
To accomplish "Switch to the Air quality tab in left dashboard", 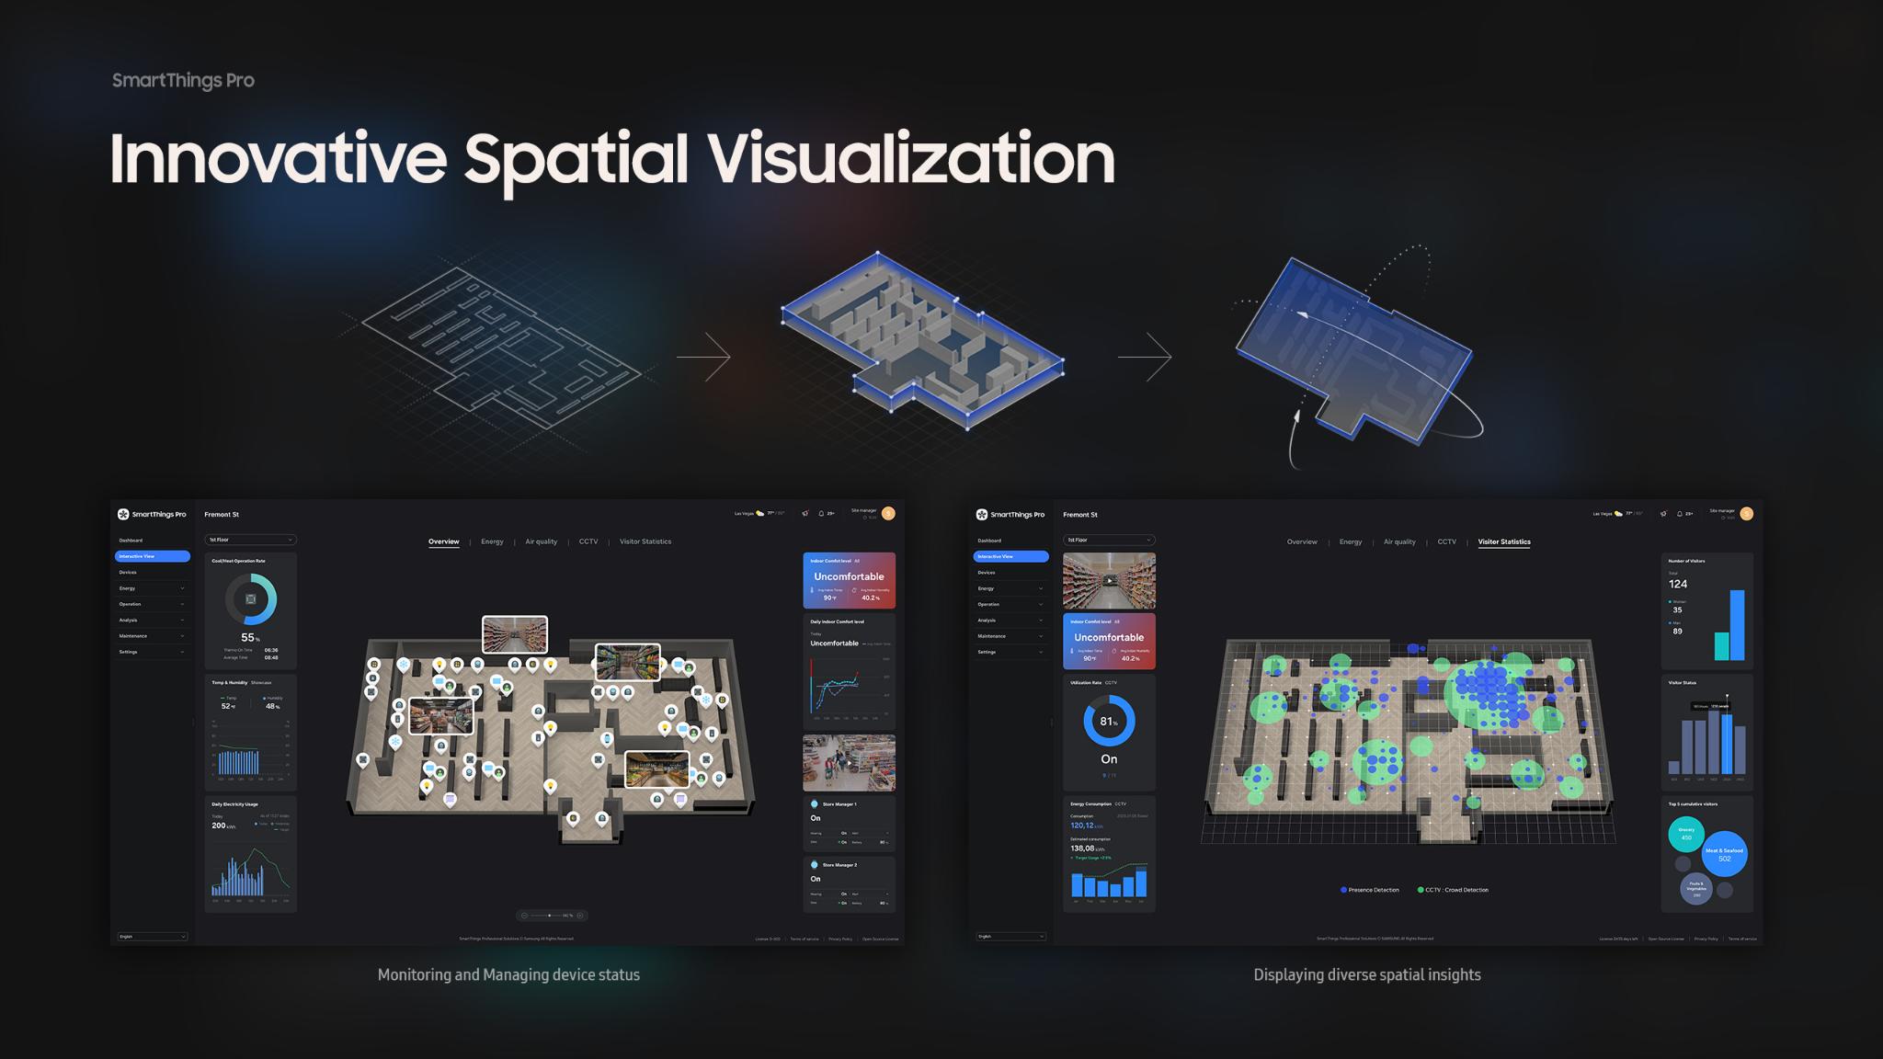I will pos(542,541).
